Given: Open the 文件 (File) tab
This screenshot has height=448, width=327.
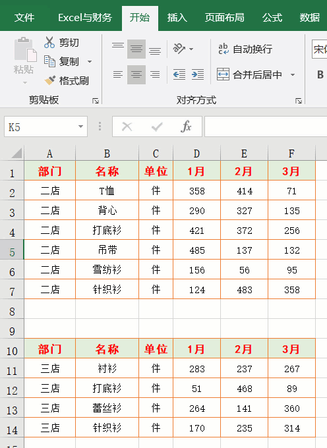Looking at the screenshot, I should coord(24,18).
